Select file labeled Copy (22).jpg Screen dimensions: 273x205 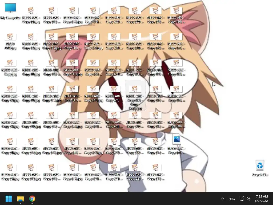(93, 146)
